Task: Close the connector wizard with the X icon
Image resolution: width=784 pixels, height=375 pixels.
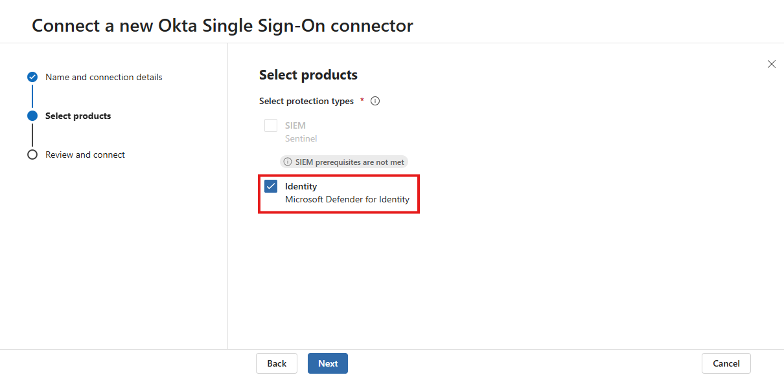Action: coord(771,64)
